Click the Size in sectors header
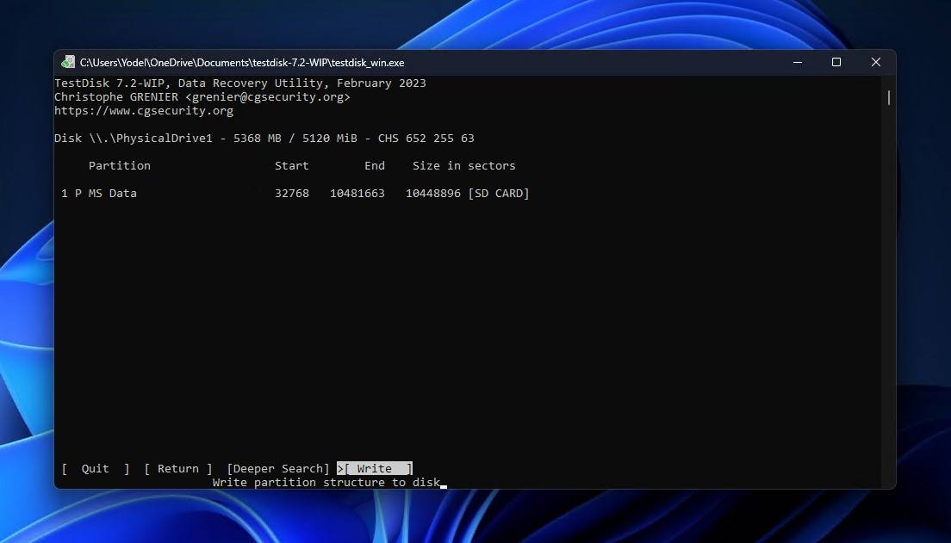This screenshot has height=543, width=951. (464, 165)
